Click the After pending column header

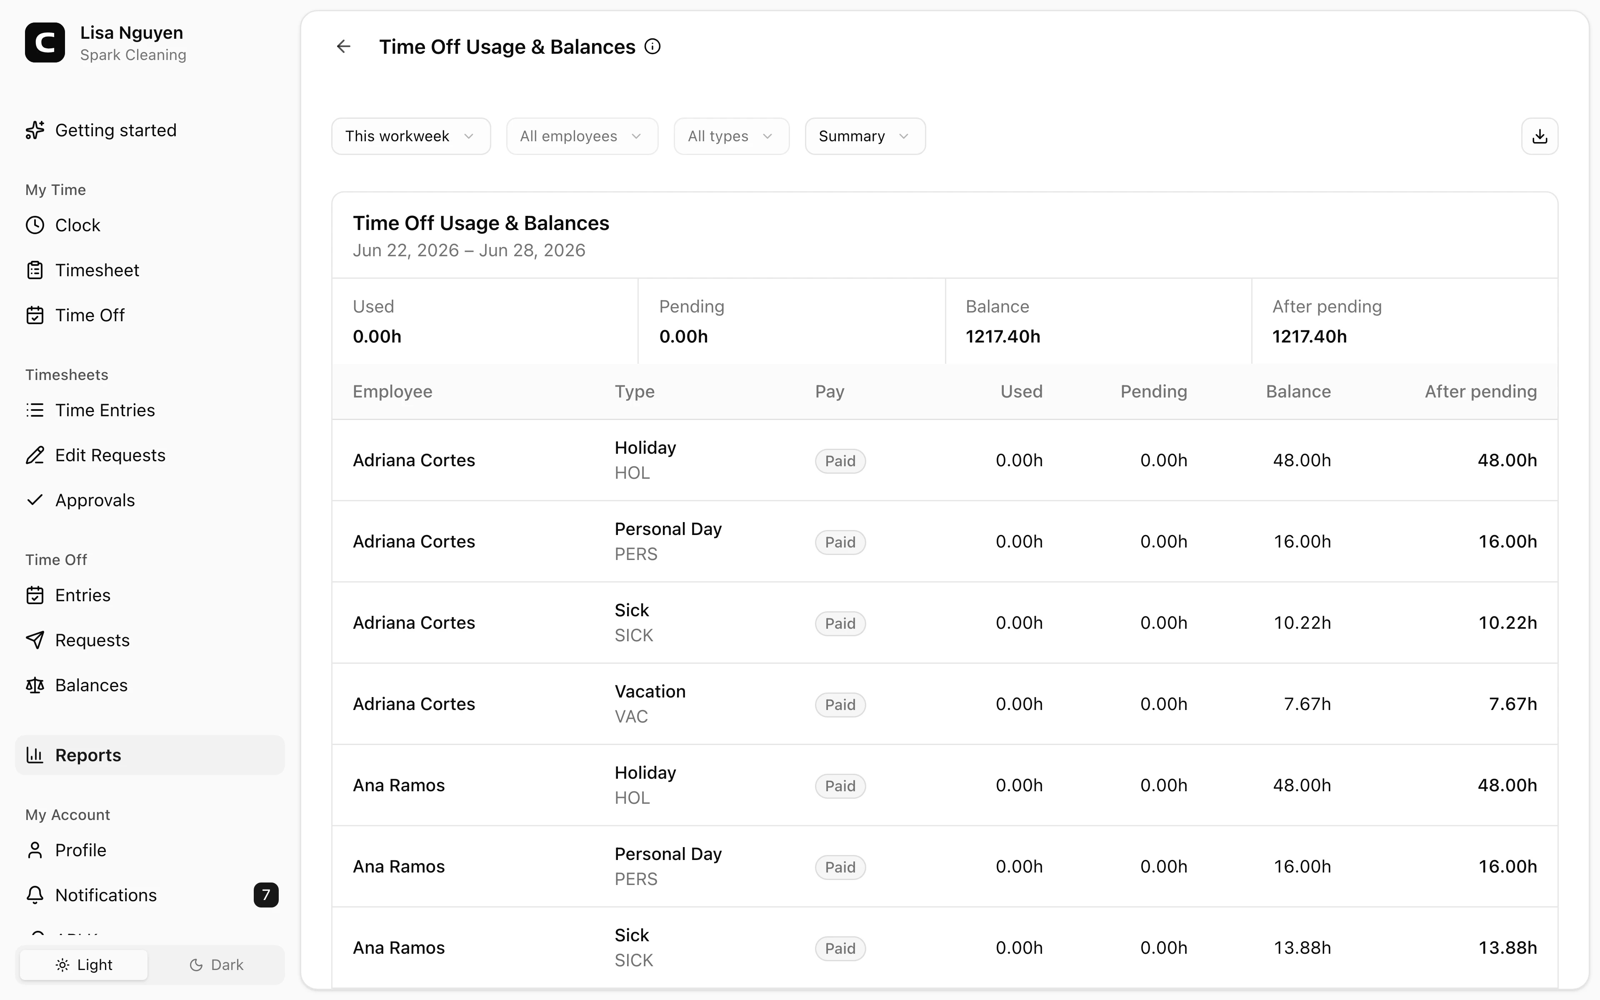(1480, 392)
